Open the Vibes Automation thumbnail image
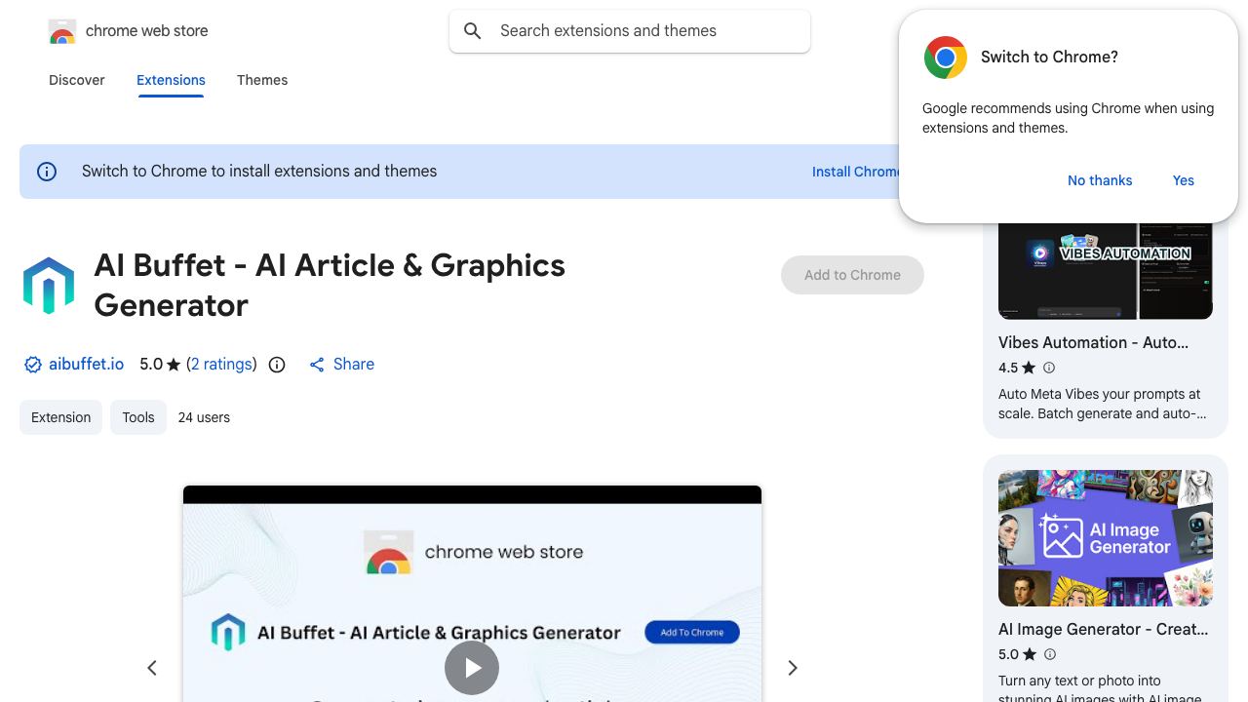This screenshot has width=1248, height=702. pos(1106,271)
